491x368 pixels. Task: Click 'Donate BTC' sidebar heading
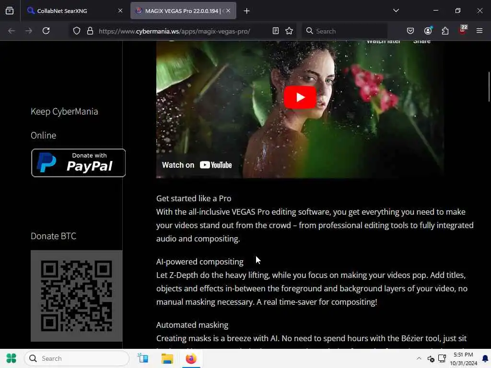pyautogui.click(x=54, y=236)
